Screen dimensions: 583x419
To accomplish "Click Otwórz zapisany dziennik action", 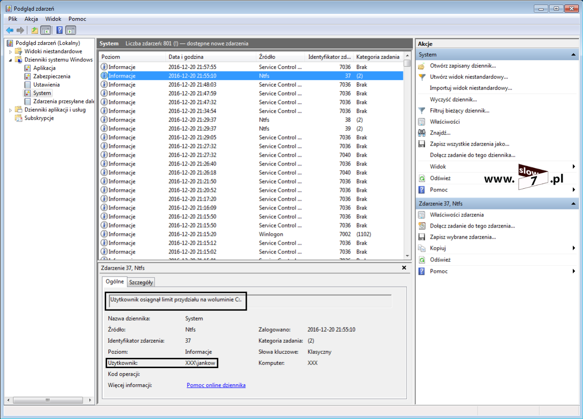I will click(463, 66).
